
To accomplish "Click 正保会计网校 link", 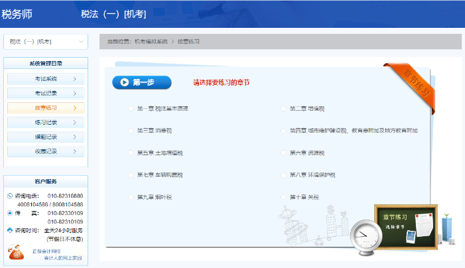I will click(46, 251).
